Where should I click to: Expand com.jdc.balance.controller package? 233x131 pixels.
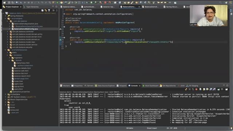pos(8,32)
